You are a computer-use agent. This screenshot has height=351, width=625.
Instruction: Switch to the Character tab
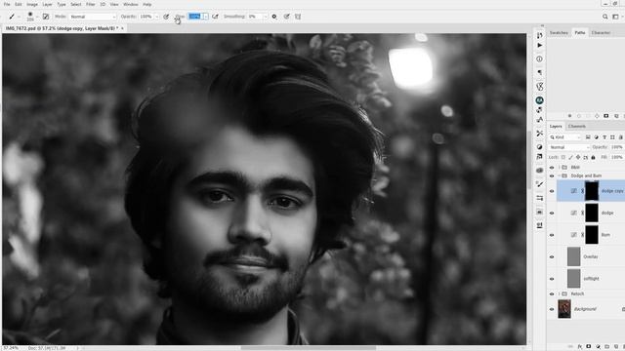click(x=601, y=32)
